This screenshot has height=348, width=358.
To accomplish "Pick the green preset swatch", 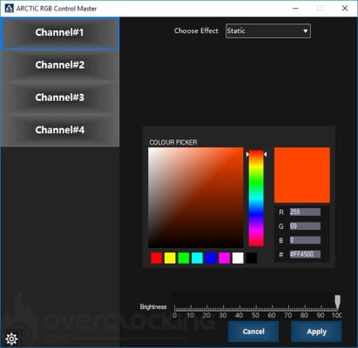I will pyautogui.click(x=184, y=258).
